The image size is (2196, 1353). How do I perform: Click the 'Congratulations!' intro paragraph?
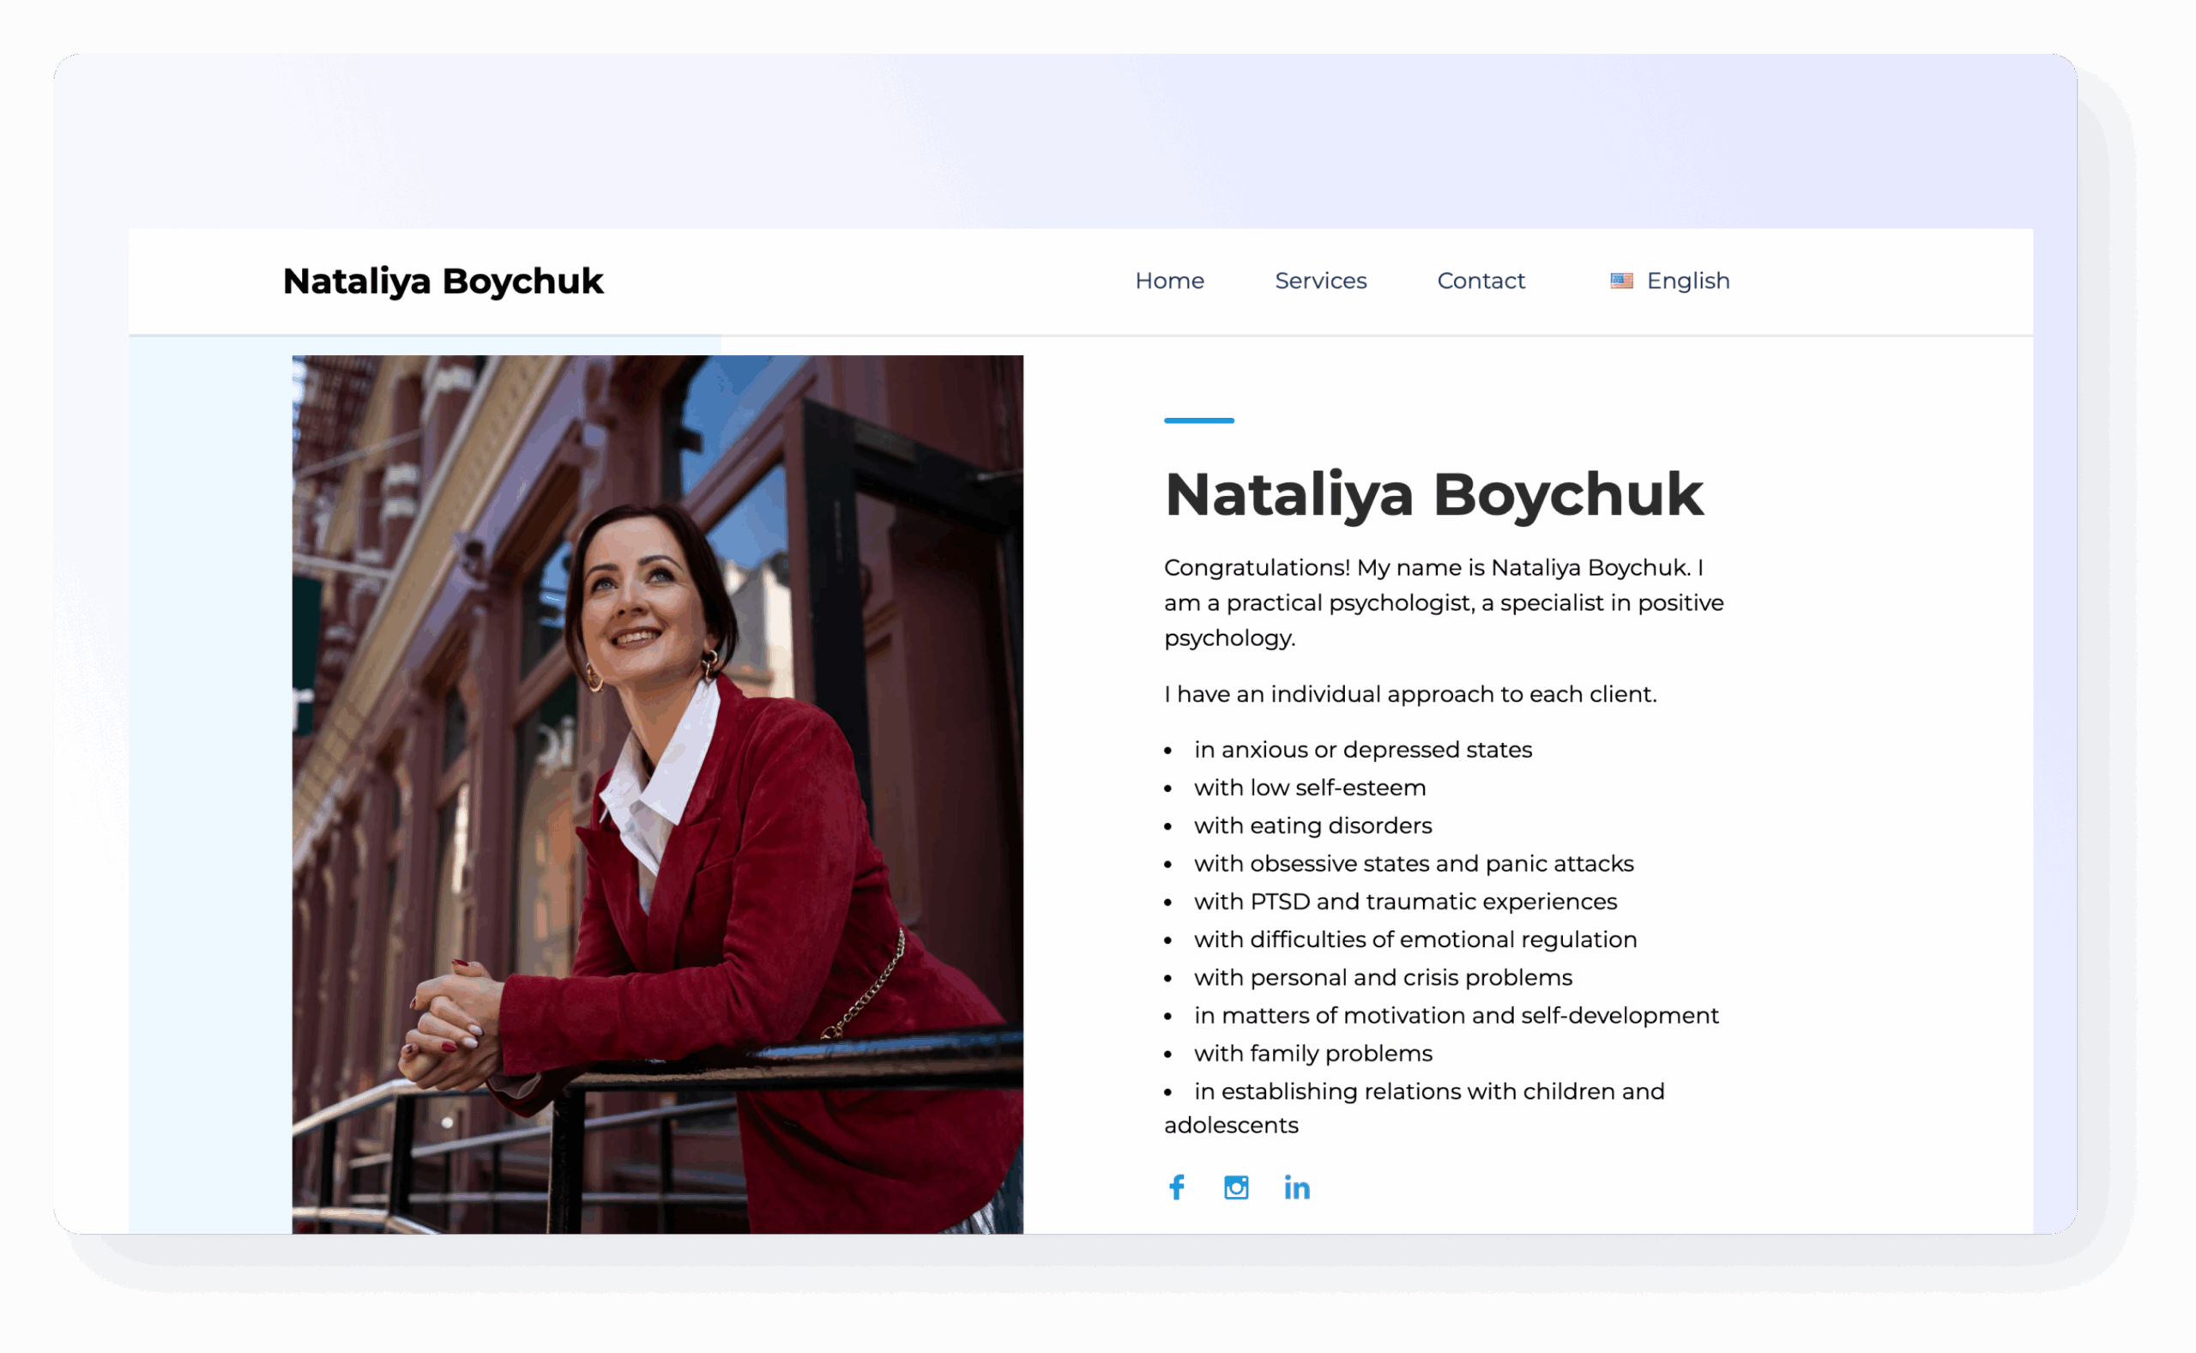(1444, 602)
